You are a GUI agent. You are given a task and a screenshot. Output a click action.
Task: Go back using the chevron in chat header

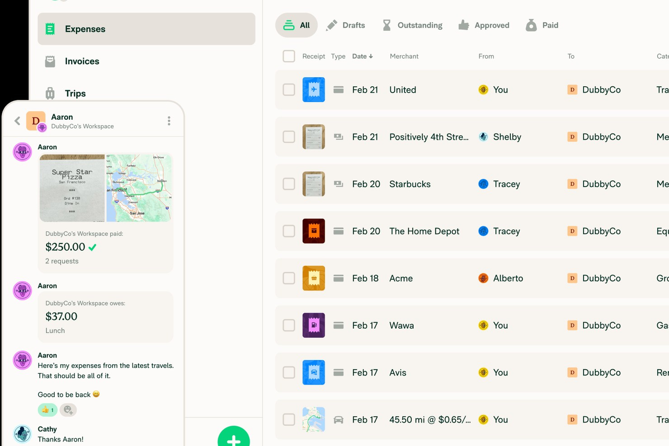(17, 121)
